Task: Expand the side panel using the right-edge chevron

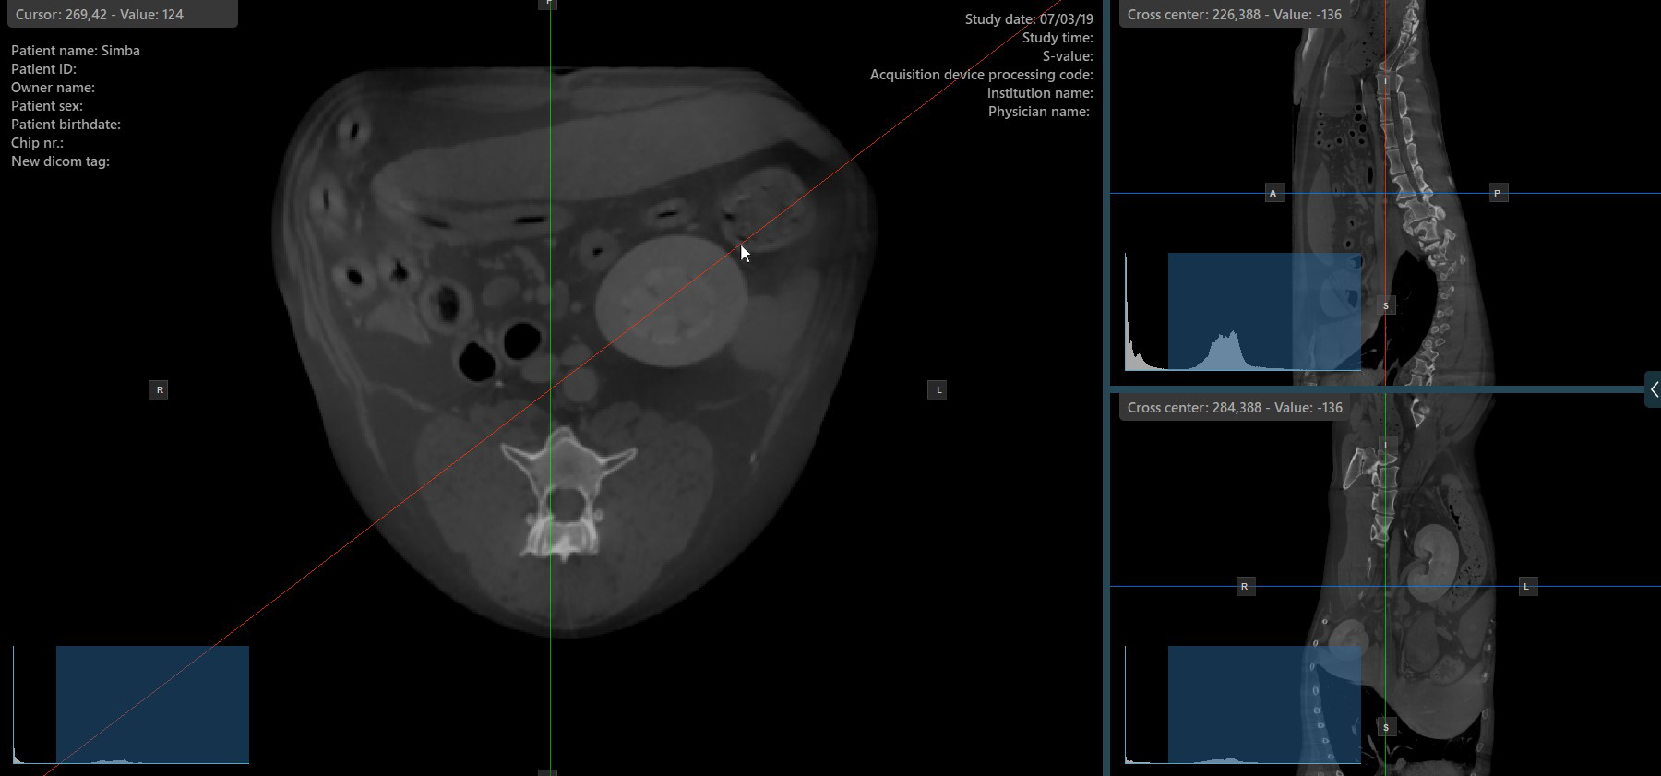Action: tap(1653, 390)
